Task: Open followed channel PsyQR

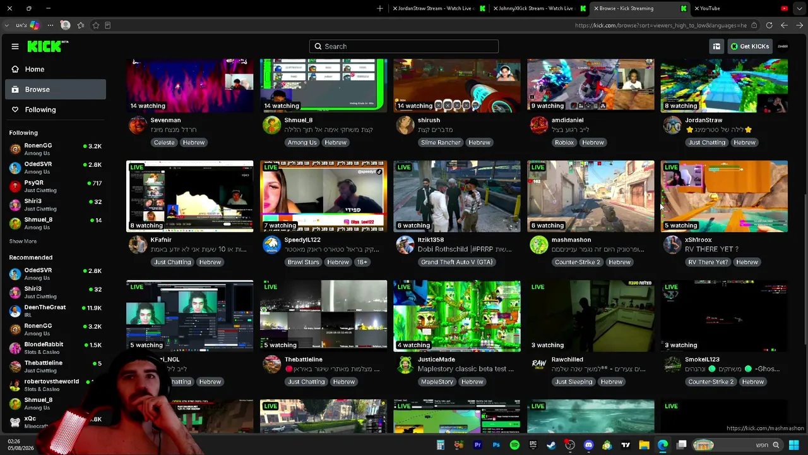Action: point(56,186)
